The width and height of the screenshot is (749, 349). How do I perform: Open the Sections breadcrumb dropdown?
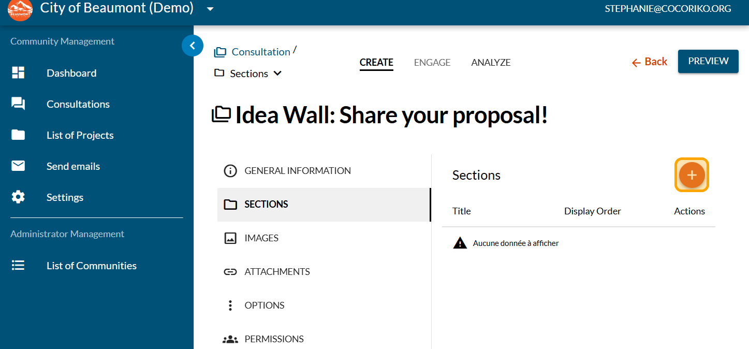coord(277,74)
